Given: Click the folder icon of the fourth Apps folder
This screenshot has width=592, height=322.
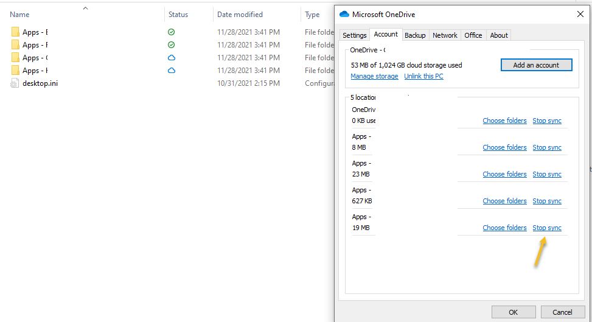Looking at the screenshot, I should pos(15,71).
